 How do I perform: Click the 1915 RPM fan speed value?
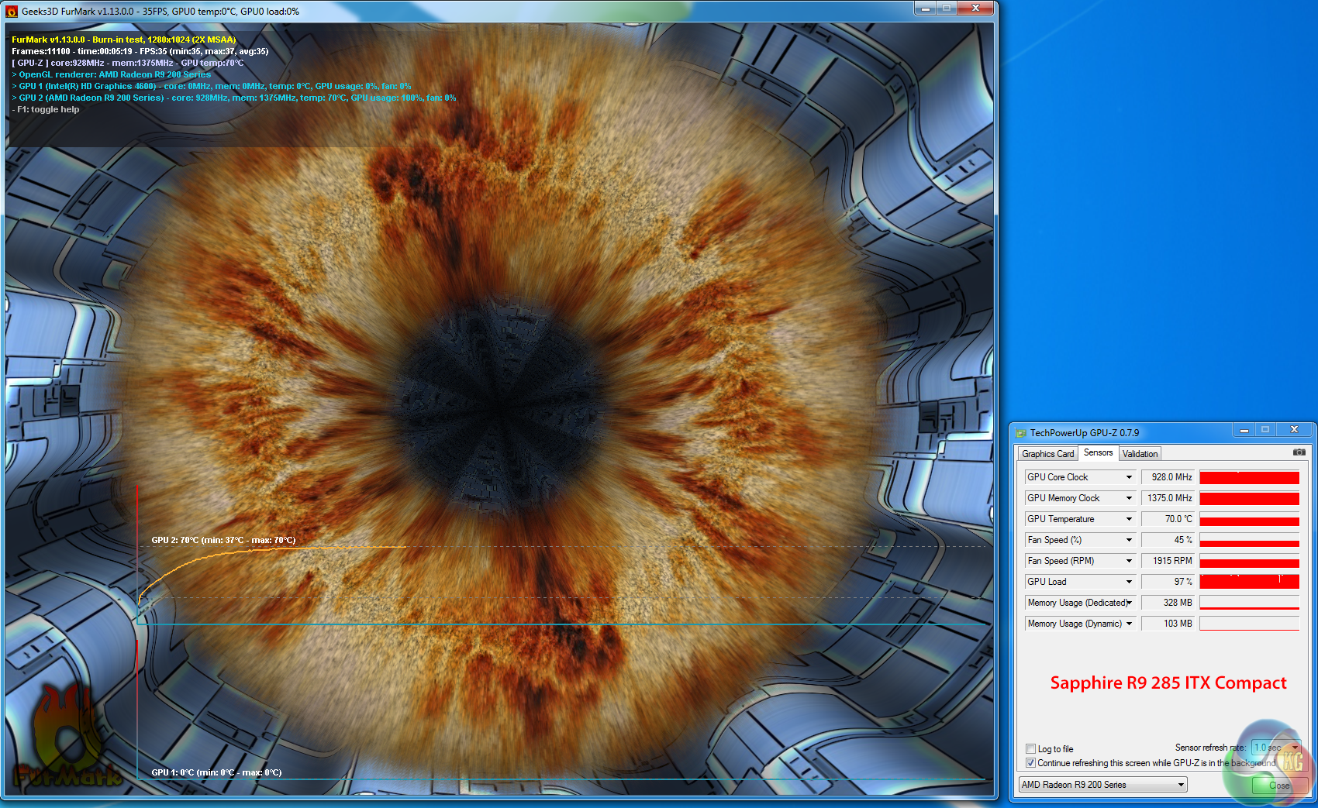[1168, 561]
